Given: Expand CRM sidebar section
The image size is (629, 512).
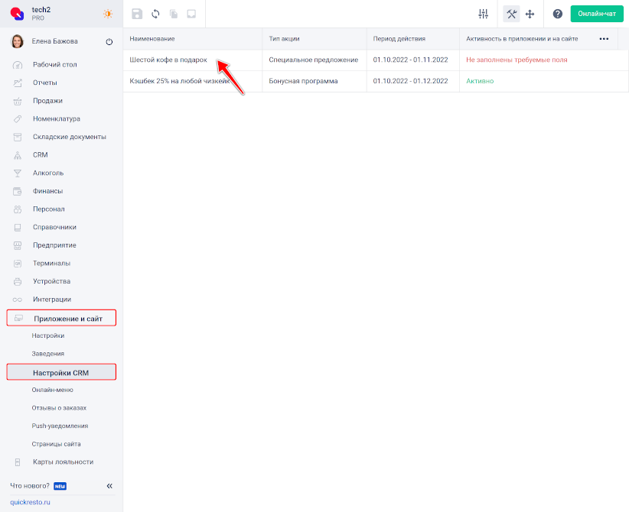Looking at the screenshot, I should click(40, 154).
